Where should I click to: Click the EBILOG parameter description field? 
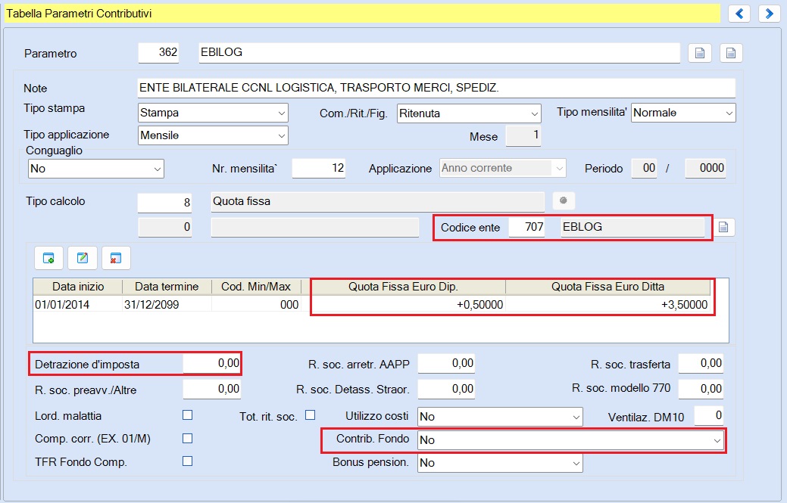(x=439, y=53)
